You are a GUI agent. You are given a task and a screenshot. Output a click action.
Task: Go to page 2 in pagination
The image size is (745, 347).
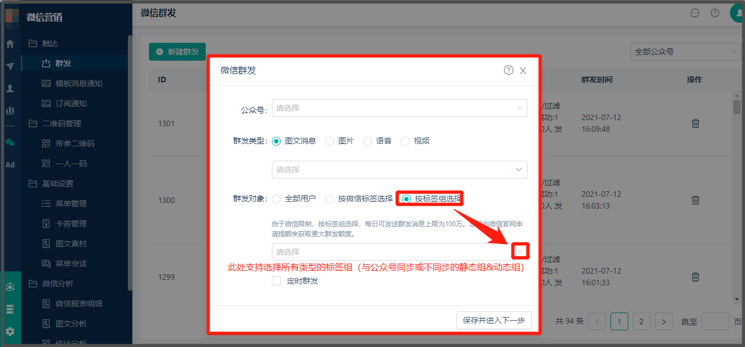tap(642, 321)
